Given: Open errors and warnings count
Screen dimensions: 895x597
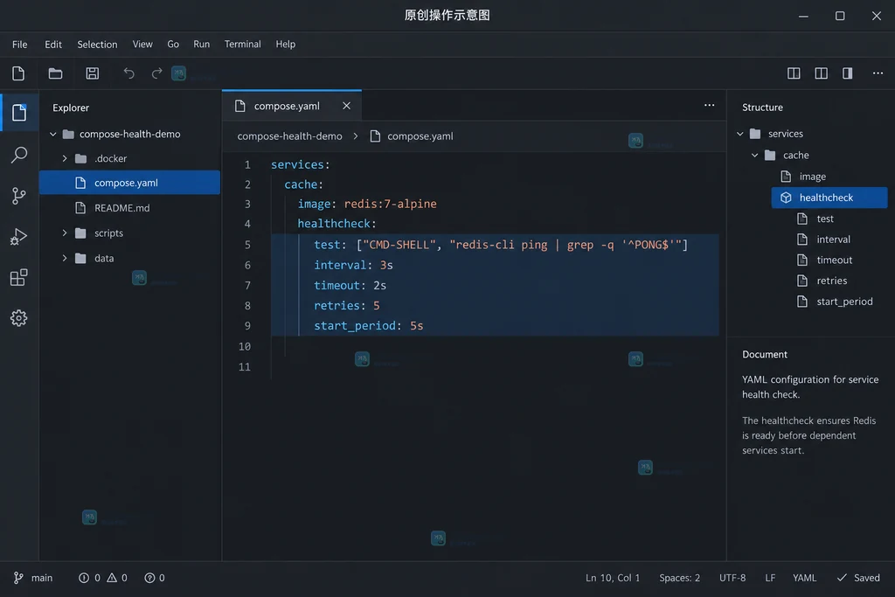Looking at the screenshot, I should pyautogui.click(x=103, y=578).
